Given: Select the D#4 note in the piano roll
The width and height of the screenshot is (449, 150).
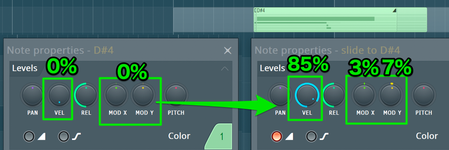Looking at the screenshot, I should tap(340, 20).
